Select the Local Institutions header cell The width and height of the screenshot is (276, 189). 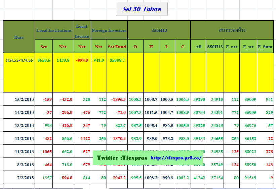(54, 30)
